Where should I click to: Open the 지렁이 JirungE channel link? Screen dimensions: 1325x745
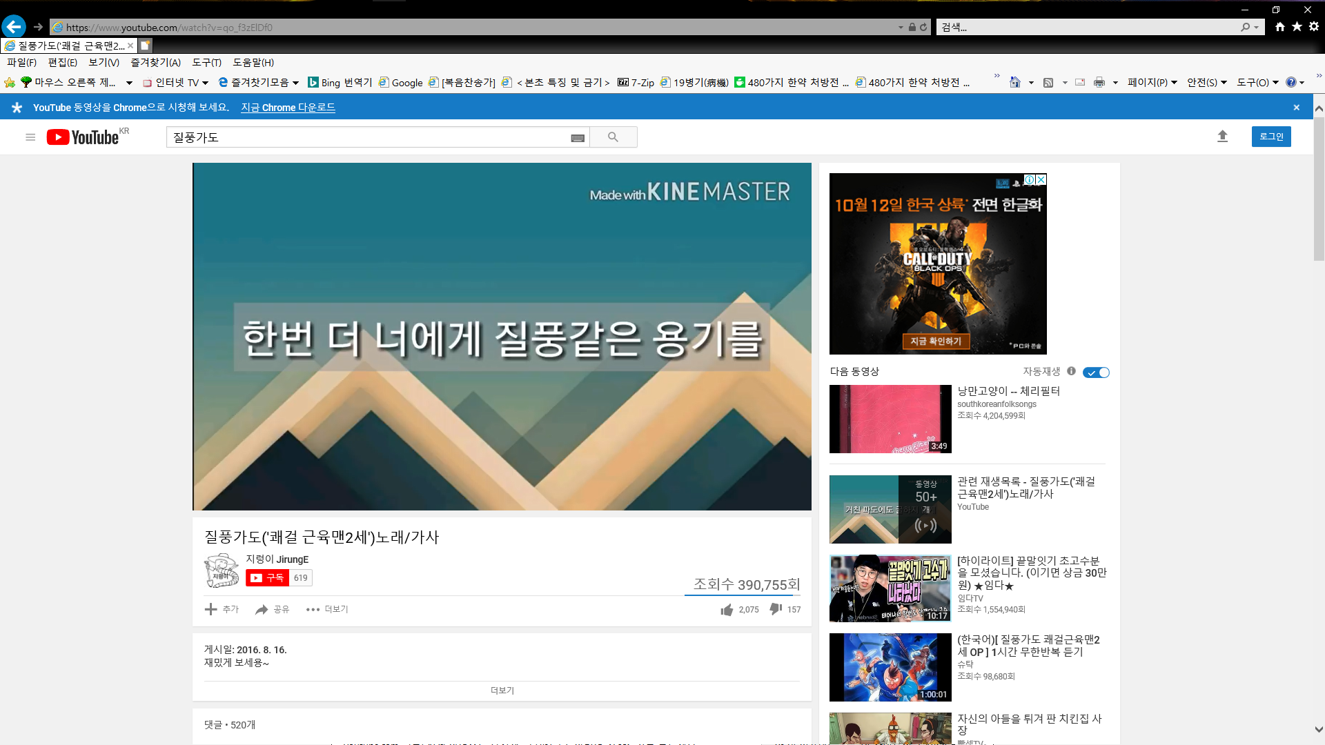(277, 559)
